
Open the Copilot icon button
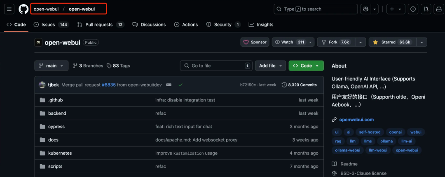pyautogui.click(x=365, y=9)
